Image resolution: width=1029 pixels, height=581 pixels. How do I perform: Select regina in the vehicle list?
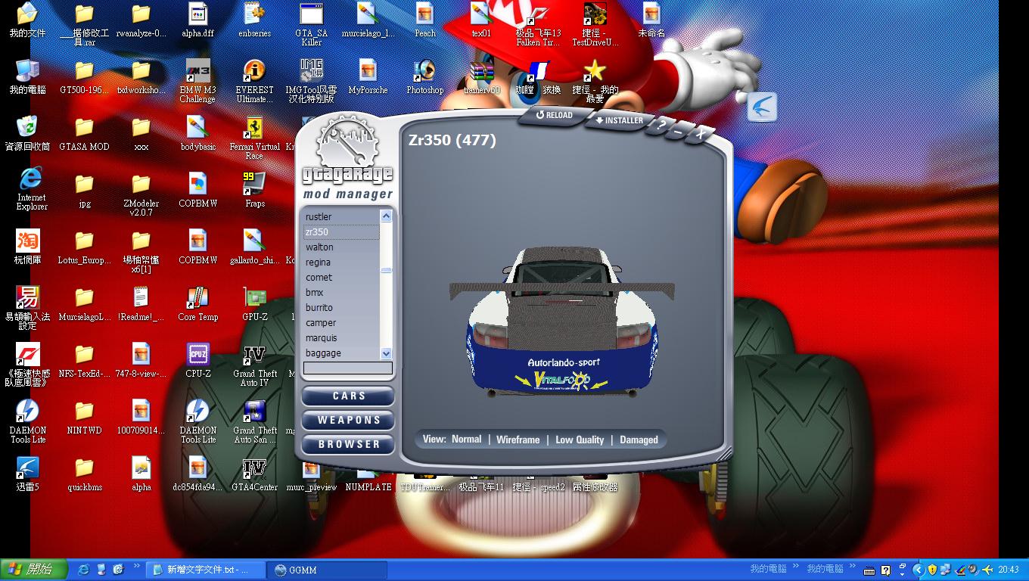pos(341,263)
